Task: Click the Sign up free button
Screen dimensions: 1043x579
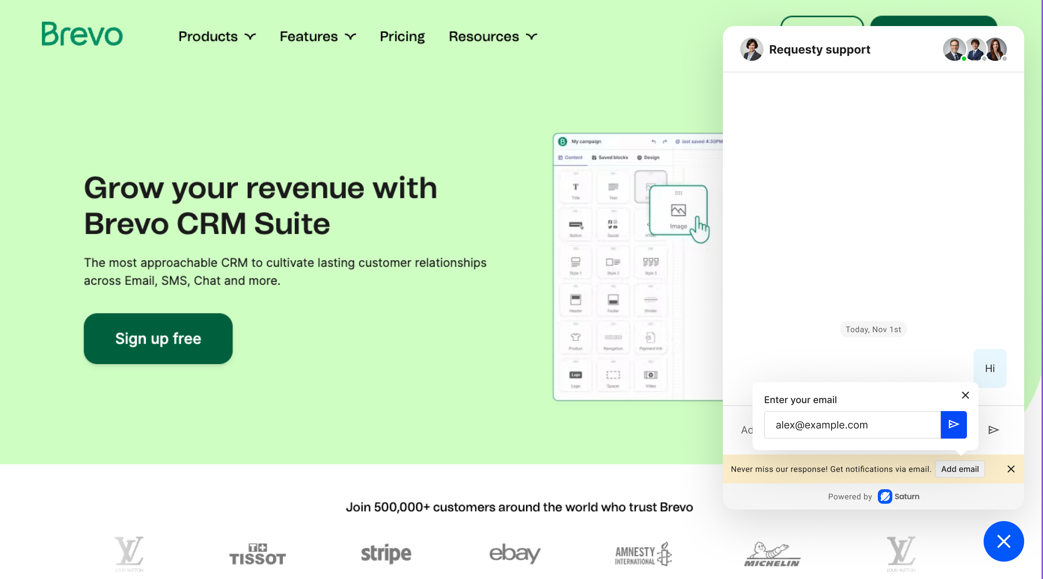Action: tap(158, 338)
